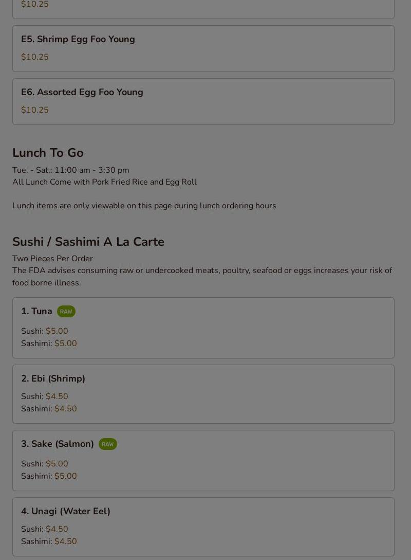Click the Lunch To Go heading

pos(48,153)
